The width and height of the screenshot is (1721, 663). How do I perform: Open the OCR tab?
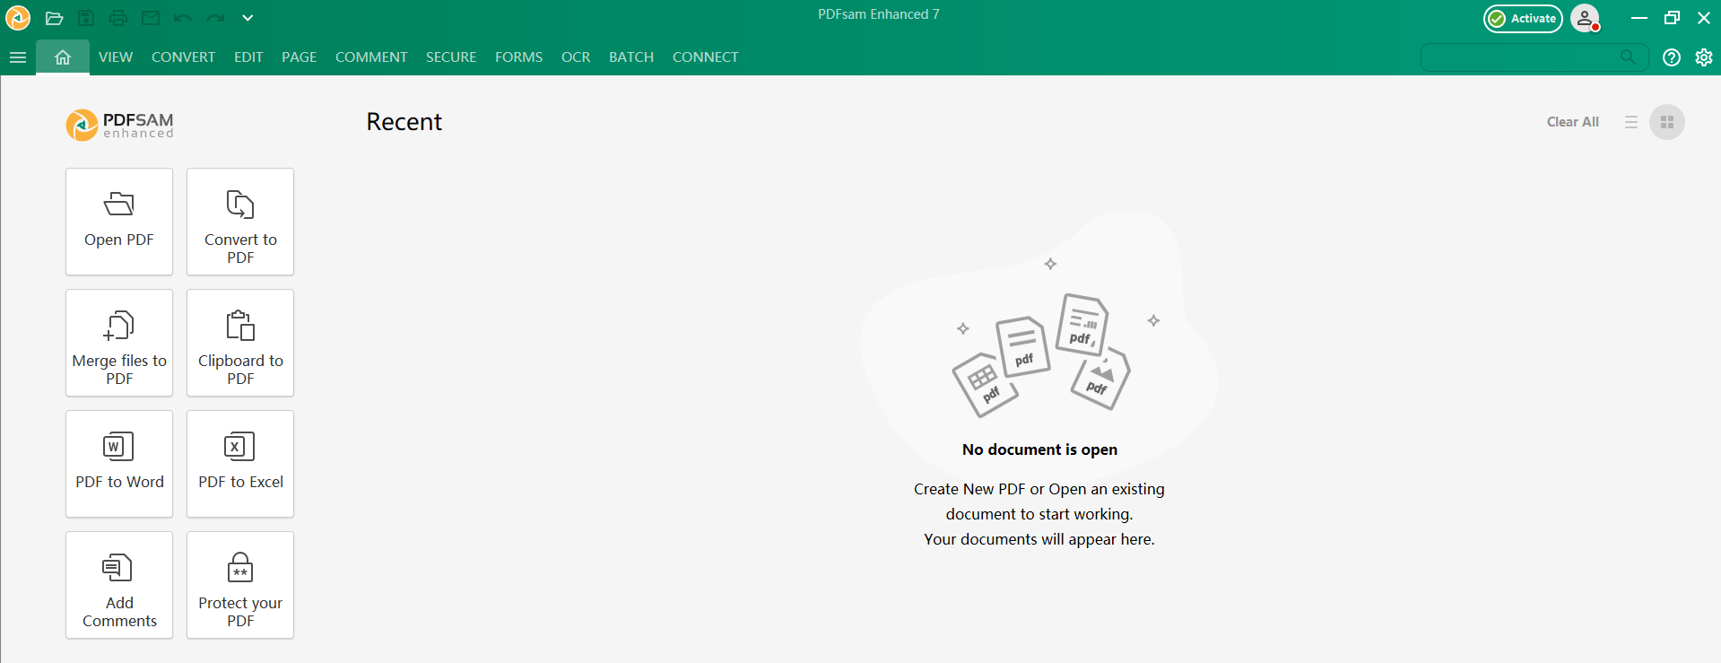[x=576, y=57]
